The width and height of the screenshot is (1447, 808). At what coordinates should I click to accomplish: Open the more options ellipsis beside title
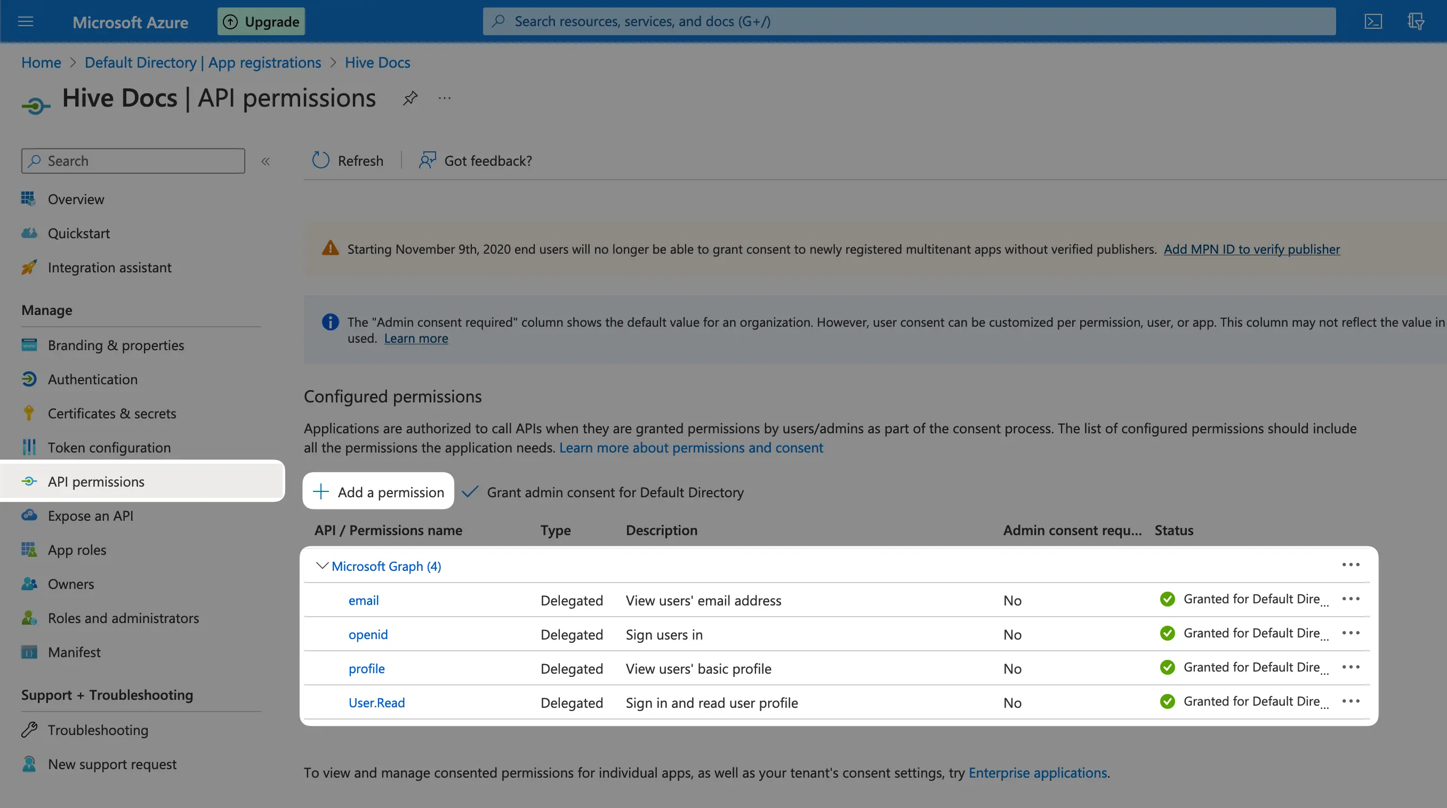(444, 98)
